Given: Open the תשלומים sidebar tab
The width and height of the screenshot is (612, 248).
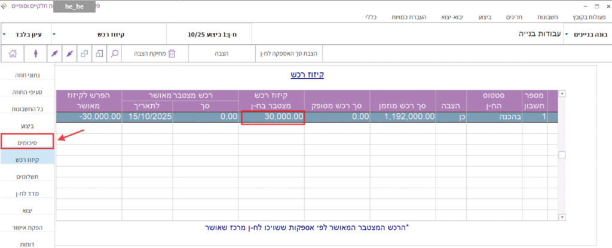Looking at the screenshot, I should [27, 177].
